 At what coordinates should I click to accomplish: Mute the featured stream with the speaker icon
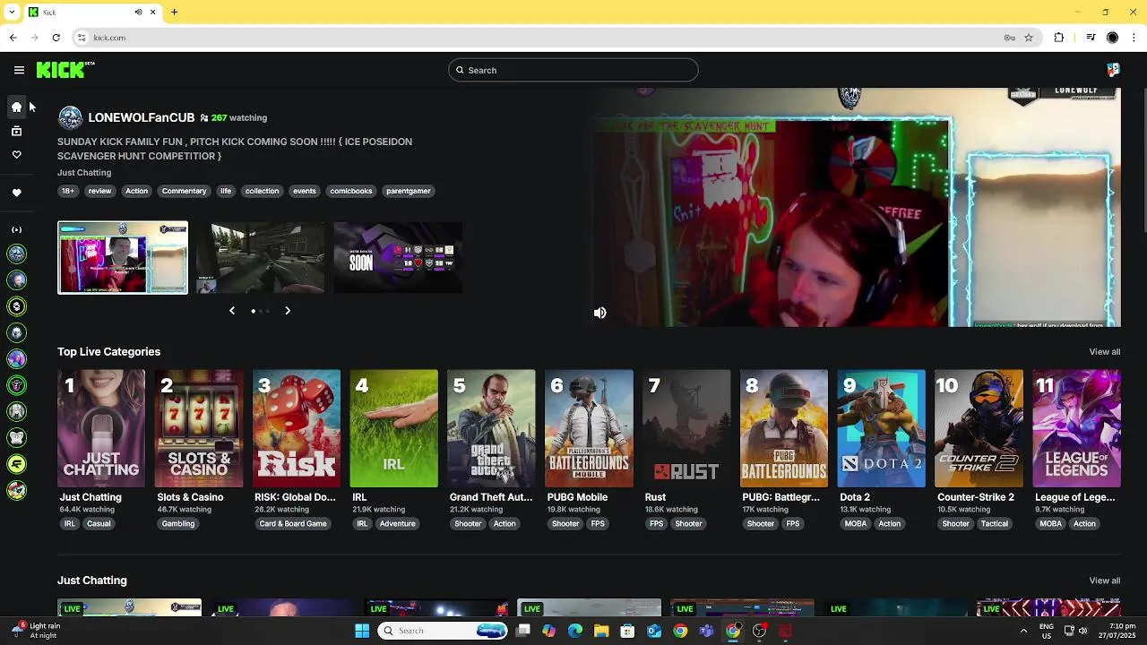599,313
